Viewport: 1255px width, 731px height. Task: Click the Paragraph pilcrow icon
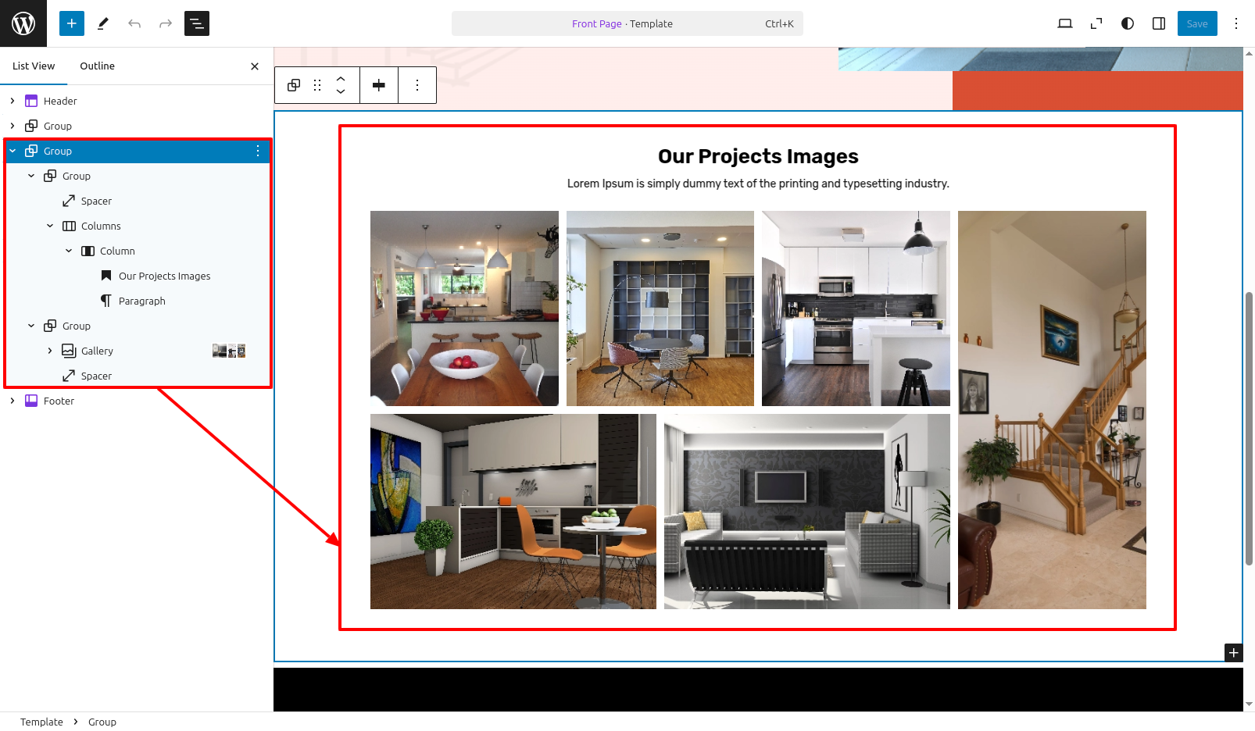106,301
